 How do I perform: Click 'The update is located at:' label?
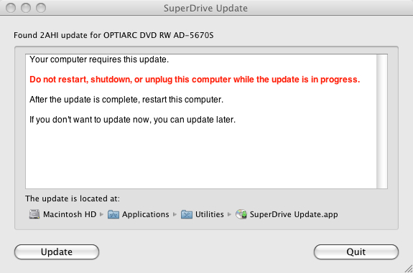[73, 198]
